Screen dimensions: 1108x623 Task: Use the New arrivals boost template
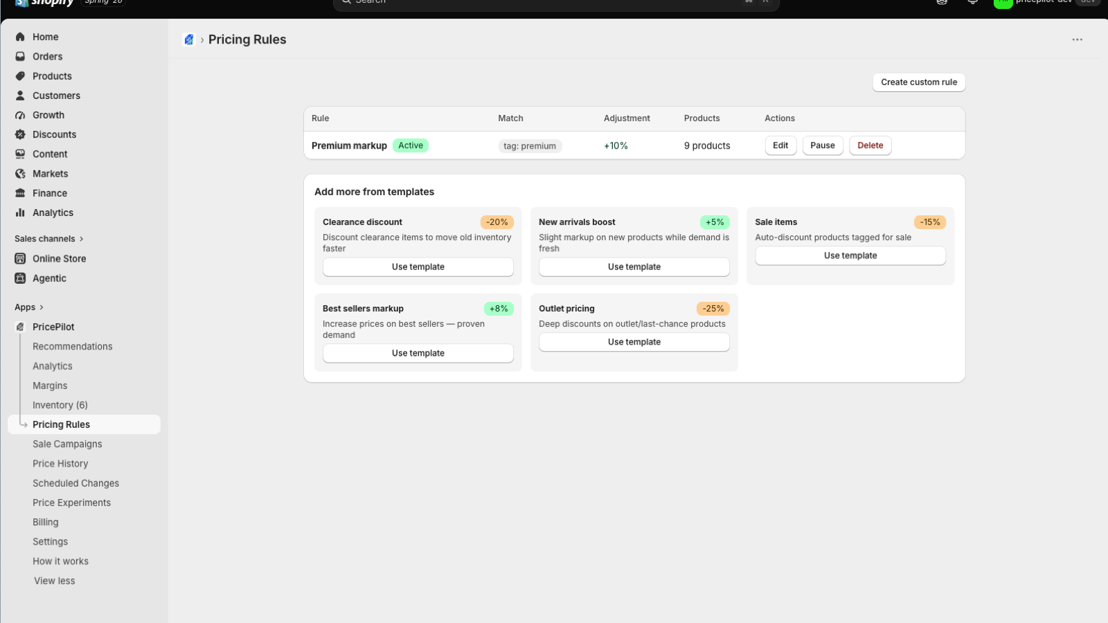634,267
